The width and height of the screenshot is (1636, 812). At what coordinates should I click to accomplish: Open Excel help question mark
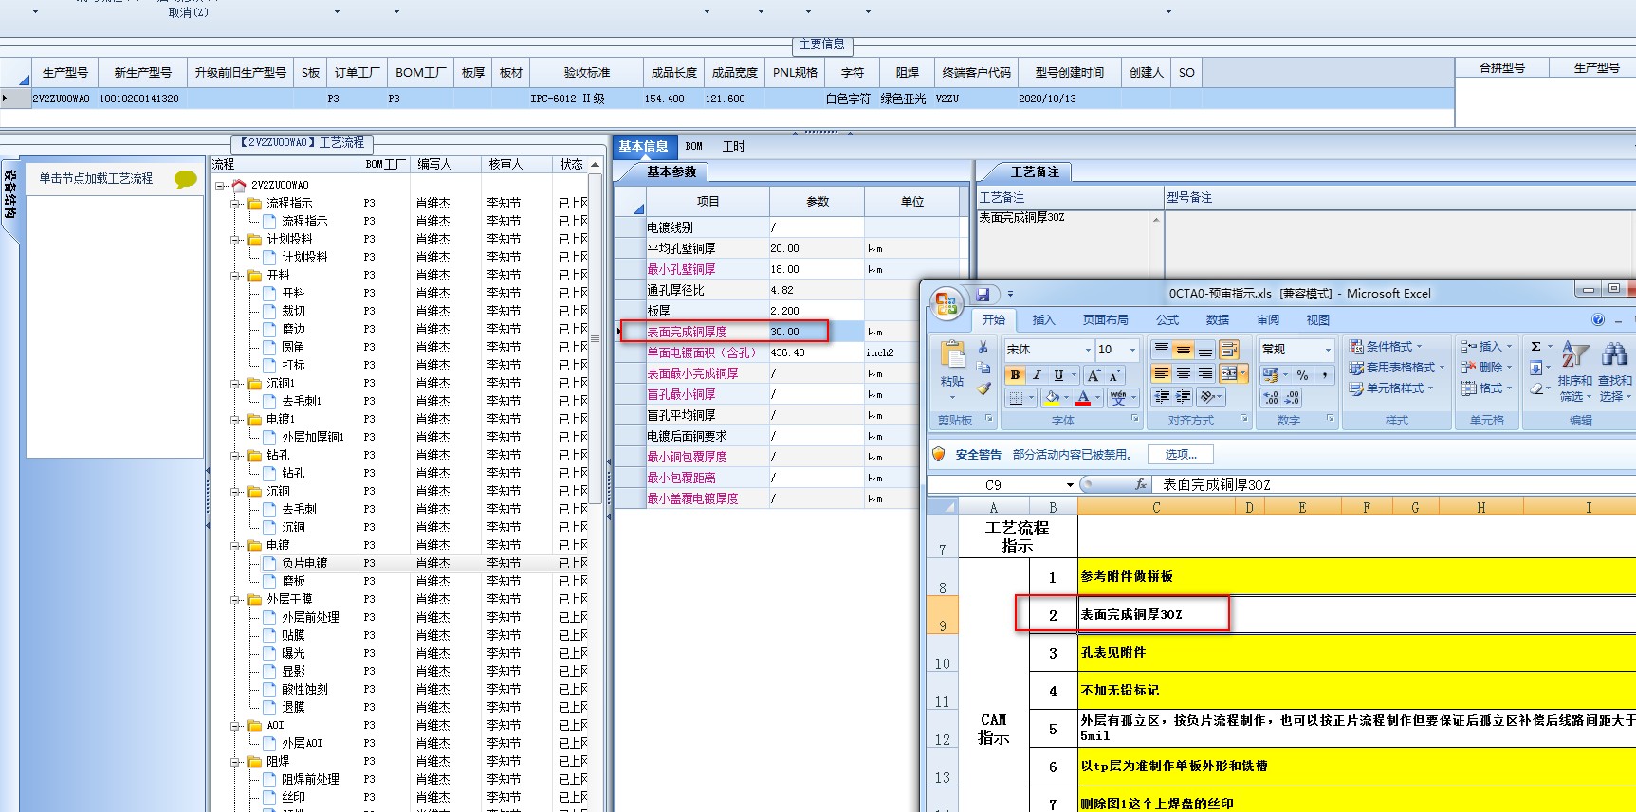click(x=1598, y=320)
